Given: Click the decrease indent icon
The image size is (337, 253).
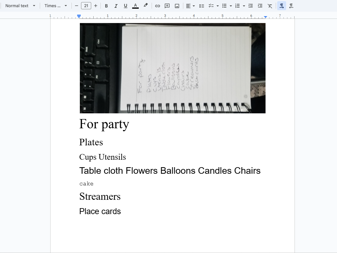Looking at the screenshot, I should click(x=251, y=6).
